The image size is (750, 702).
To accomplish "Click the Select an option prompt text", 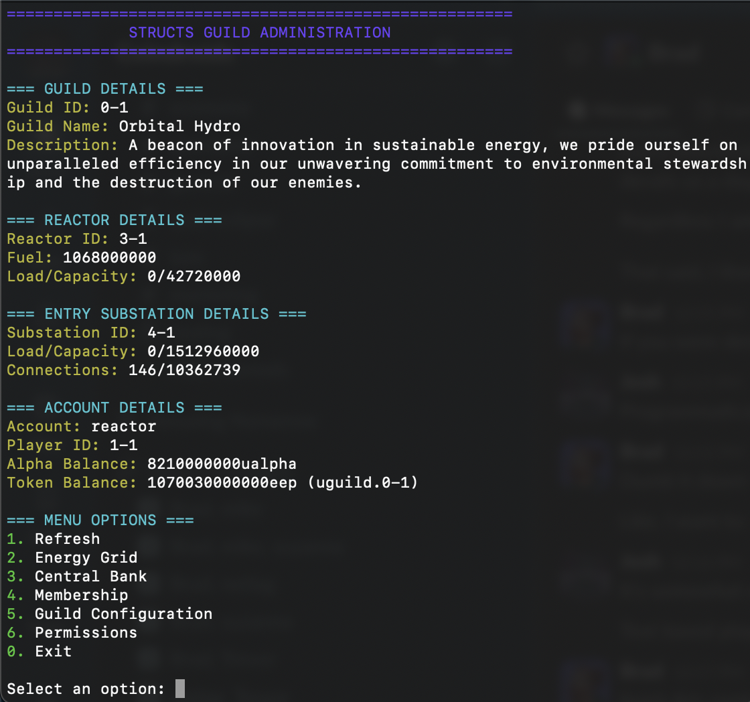I will pos(86,689).
